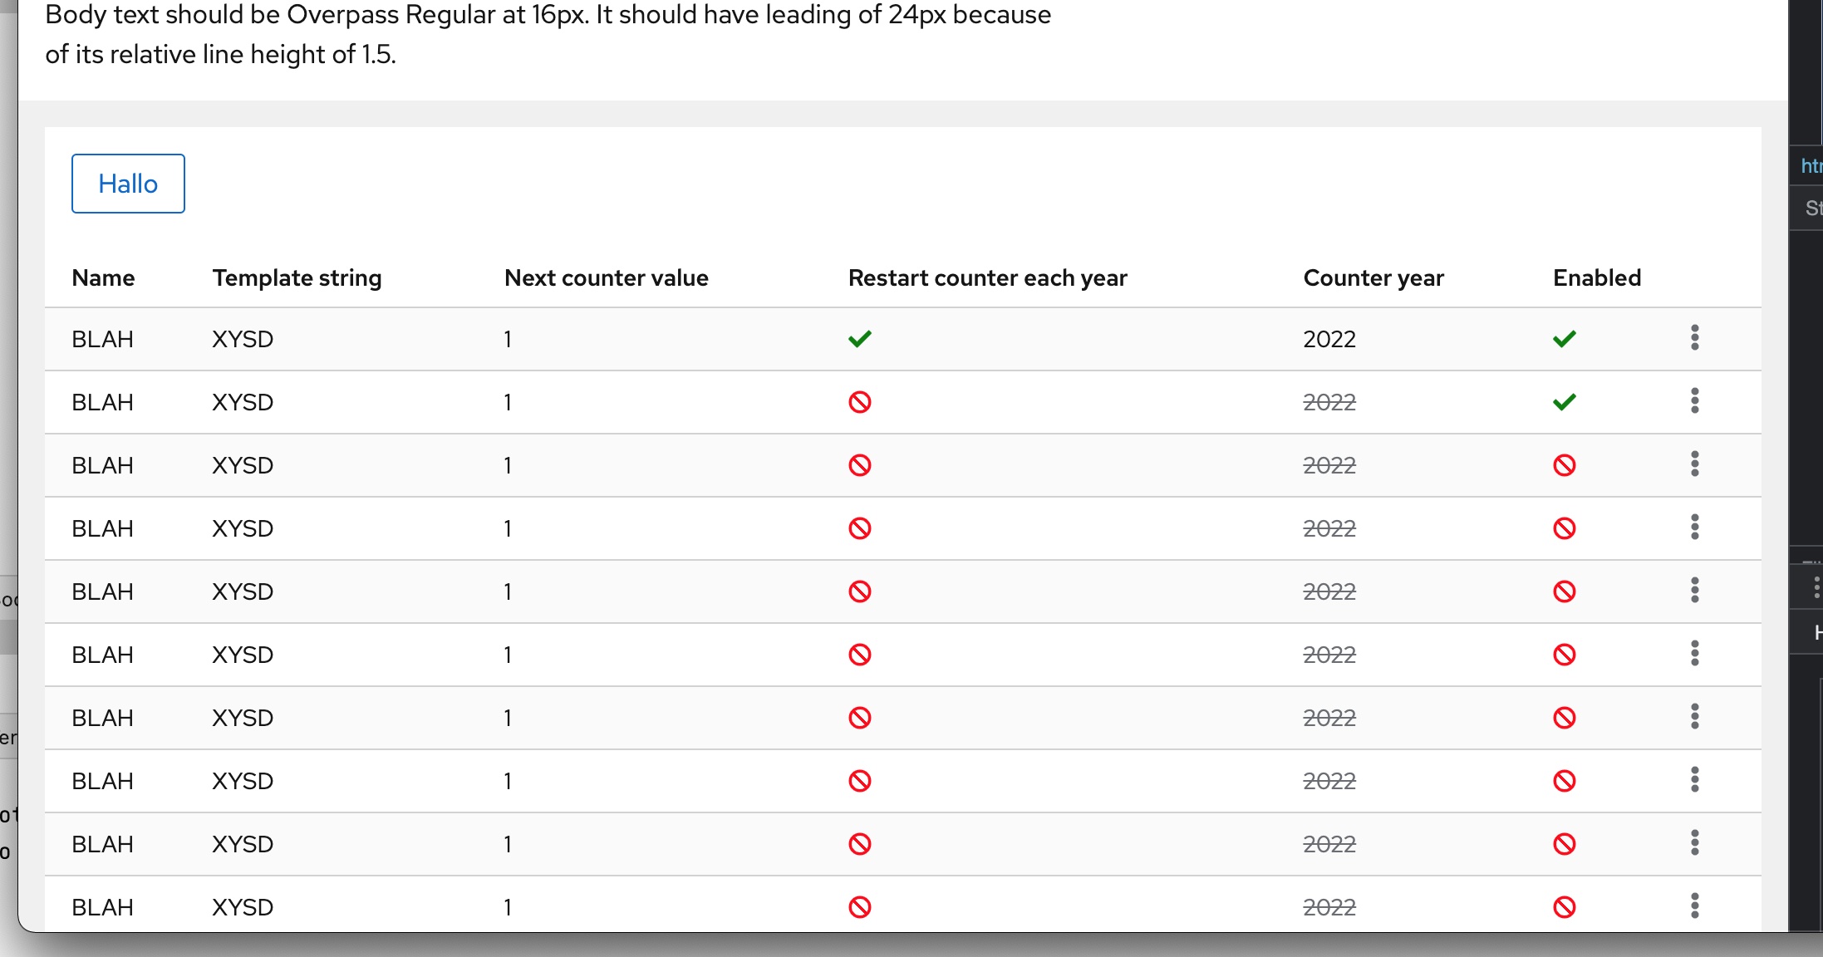This screenshot has height=957, width=1823.
Task: Click the Hallo button
Action: pos(128,184)
